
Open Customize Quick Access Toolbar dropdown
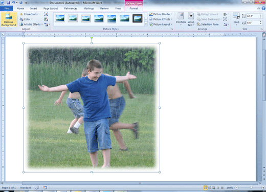26,3
